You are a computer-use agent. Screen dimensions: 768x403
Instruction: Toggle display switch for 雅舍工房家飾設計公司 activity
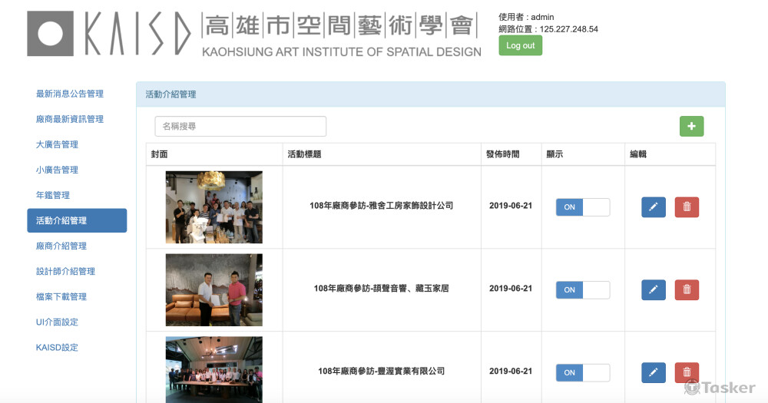point(582,207)
